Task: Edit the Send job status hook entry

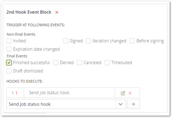Action: coord(123,93)
